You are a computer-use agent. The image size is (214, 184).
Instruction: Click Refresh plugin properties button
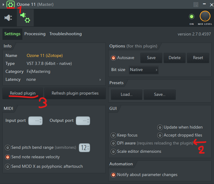pos(75,93)
